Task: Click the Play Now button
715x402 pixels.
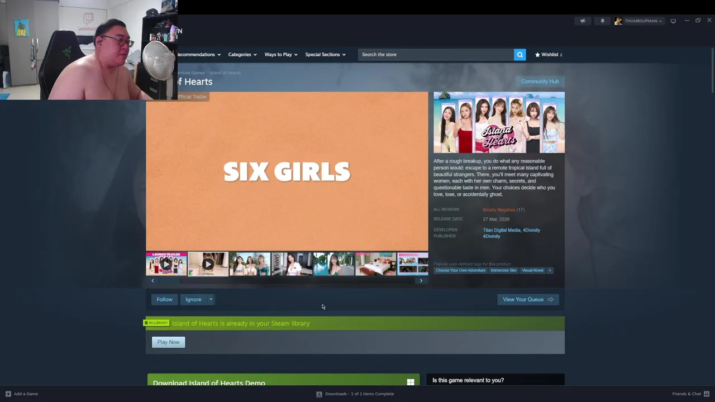Action: pyautogui.click(x=168, y=342)
